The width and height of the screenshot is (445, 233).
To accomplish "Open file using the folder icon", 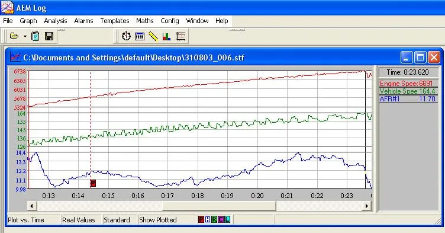I will point(14,36).
